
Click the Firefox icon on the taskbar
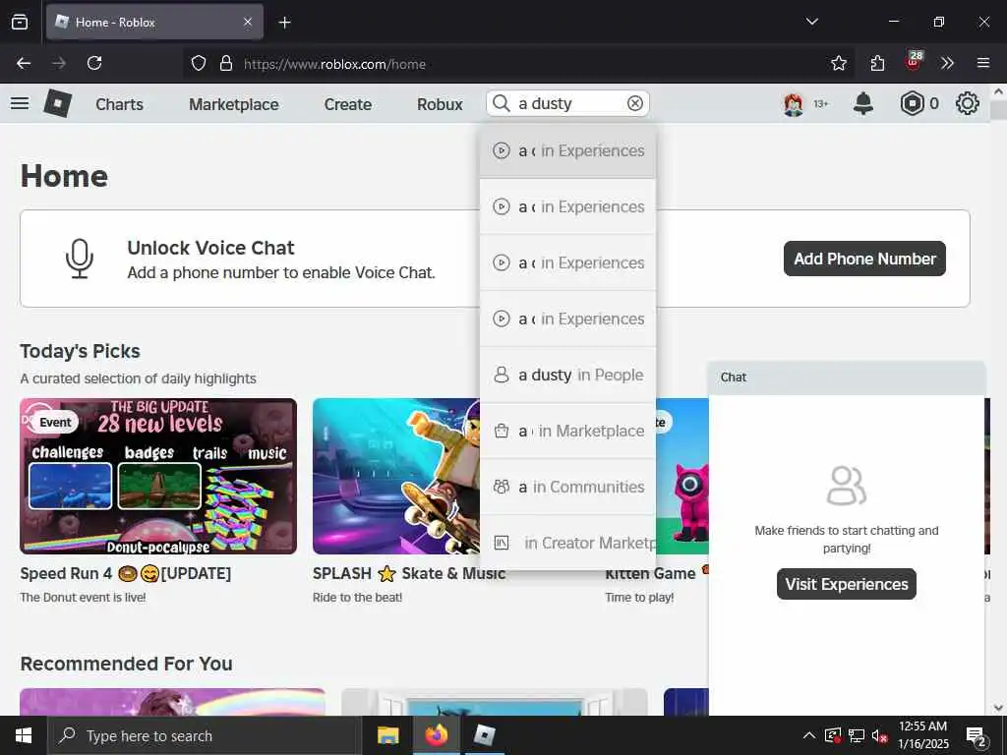coord(436,735)
